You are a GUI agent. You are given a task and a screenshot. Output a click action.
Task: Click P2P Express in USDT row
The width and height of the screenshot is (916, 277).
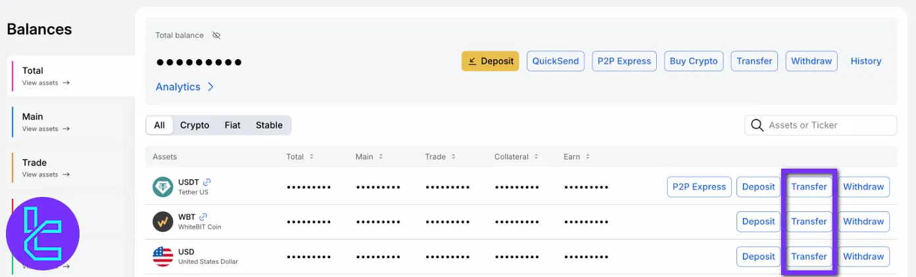point(699,187)
